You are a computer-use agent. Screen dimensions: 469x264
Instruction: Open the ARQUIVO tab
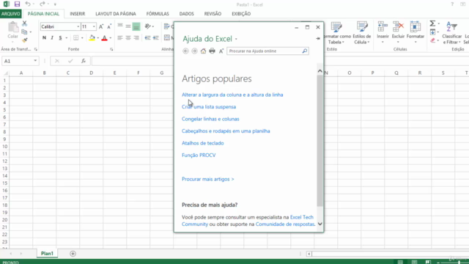click(11, 14)
